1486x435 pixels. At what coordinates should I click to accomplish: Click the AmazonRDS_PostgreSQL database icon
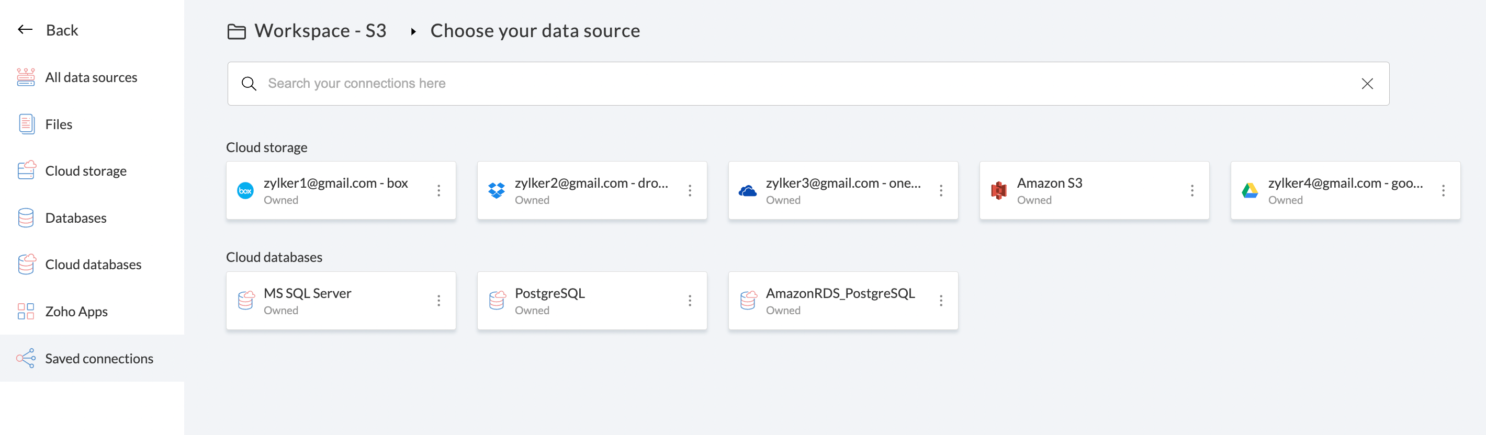pyautogui.click(x=748, y=301)
